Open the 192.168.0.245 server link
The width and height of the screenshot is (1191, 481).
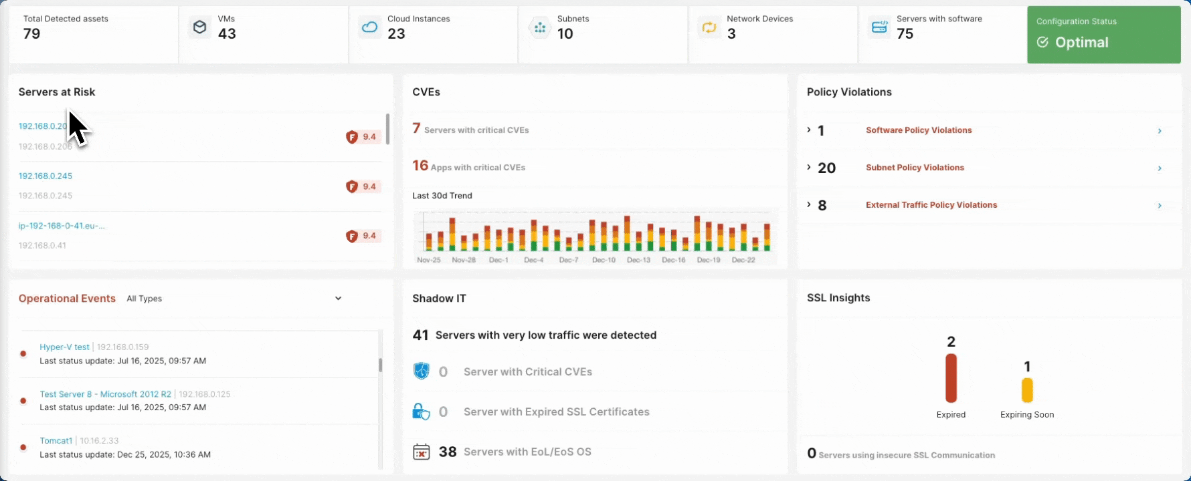coord(45,176)
